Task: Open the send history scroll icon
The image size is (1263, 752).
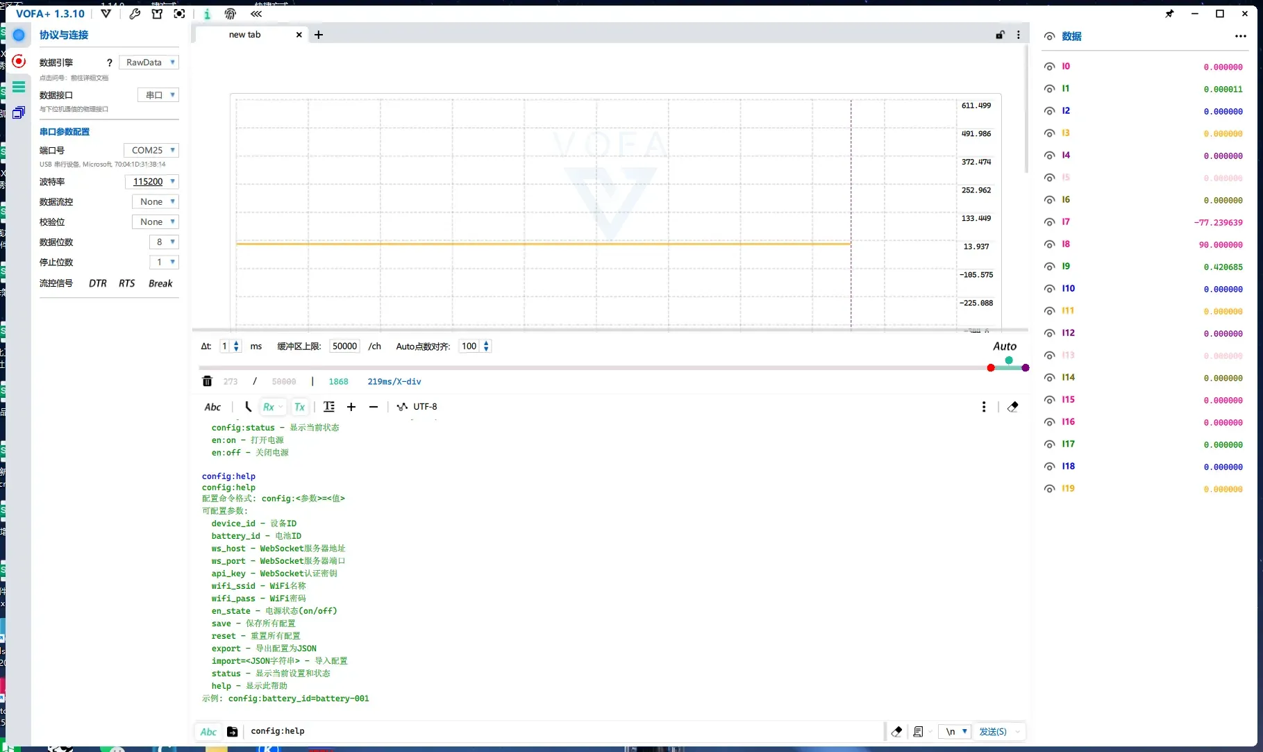Action: tap(918, 731)
